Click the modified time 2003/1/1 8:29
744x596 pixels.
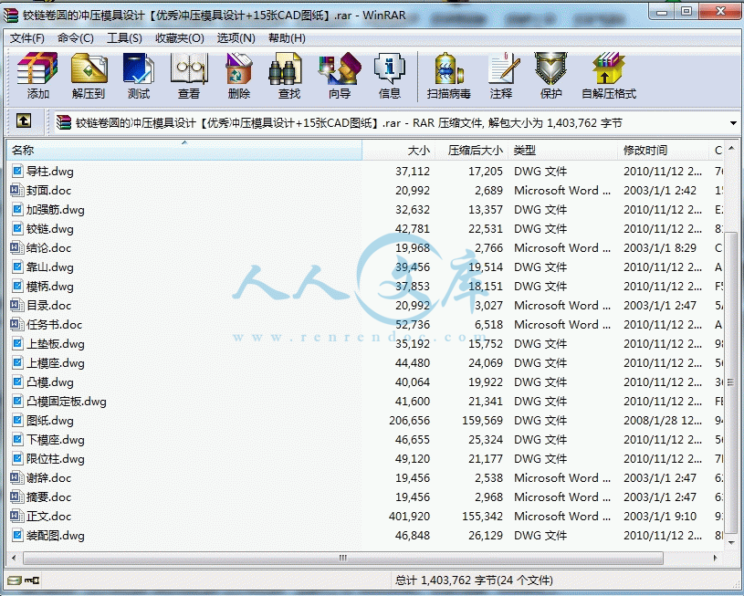point(660,247)
